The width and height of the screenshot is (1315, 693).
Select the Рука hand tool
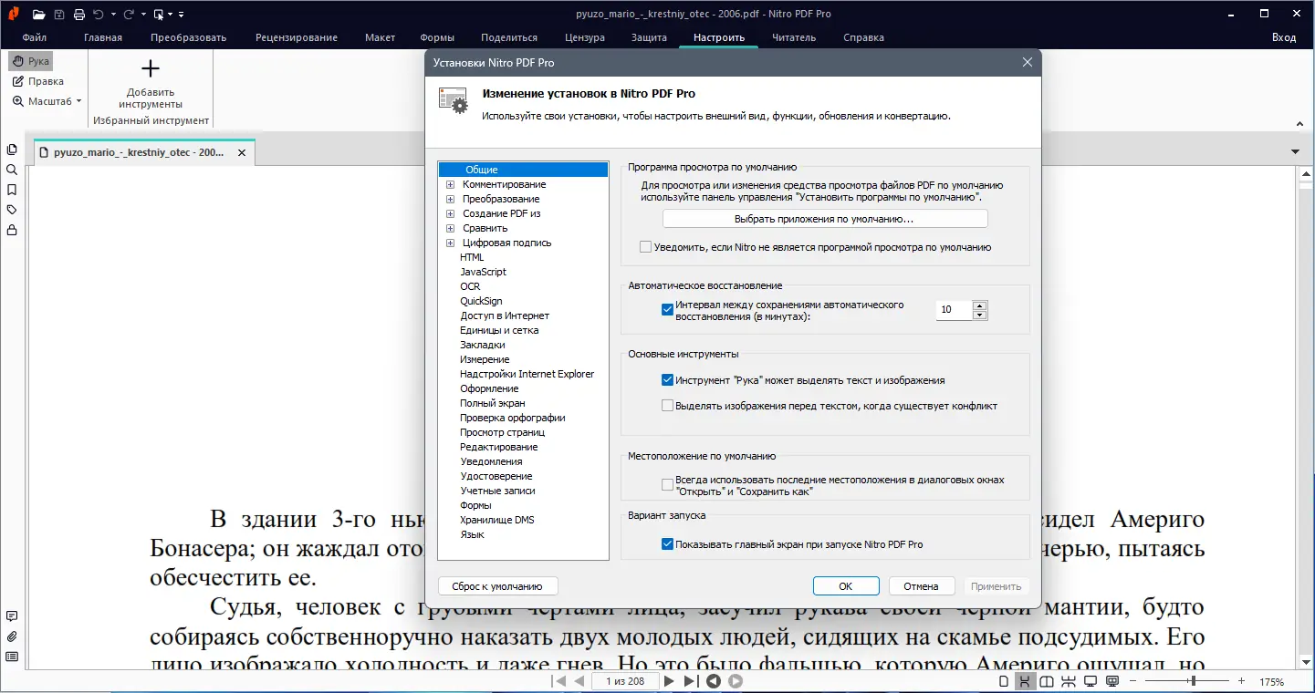(31, 61)
